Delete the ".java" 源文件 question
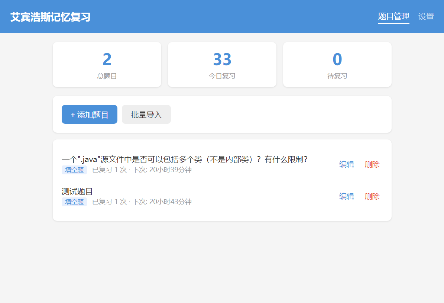 [x=372, y=164]
